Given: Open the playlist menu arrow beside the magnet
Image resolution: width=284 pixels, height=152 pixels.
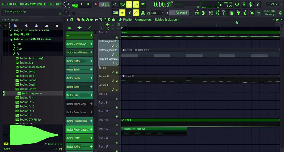Looking at the screenshot, I should click(x=68, y=20).
